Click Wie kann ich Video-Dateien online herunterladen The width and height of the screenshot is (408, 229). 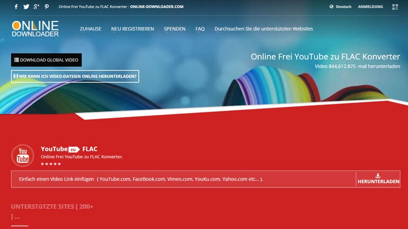click(75, 76)
